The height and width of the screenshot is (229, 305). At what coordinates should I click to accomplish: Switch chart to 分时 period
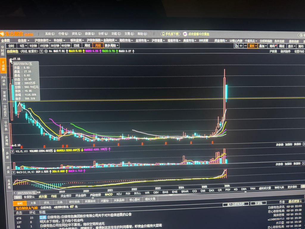[x=11, y=46]
